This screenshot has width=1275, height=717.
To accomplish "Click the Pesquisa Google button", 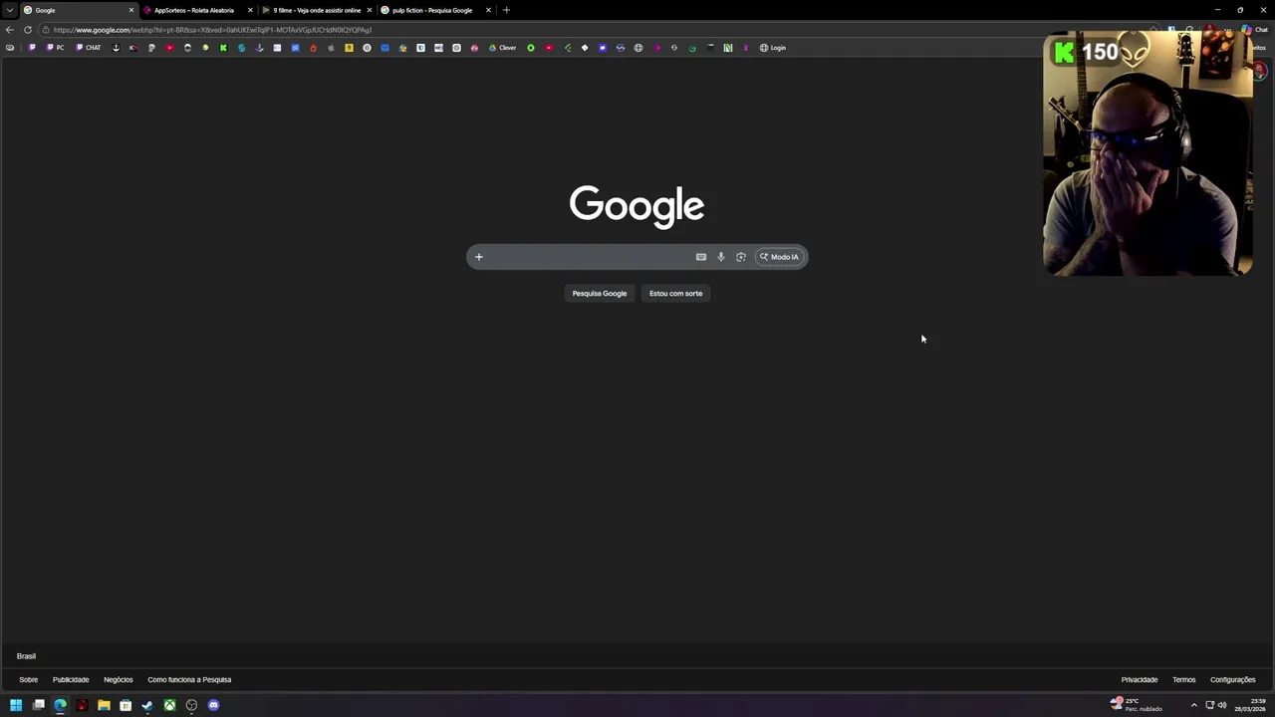I will tap(600, 293).
